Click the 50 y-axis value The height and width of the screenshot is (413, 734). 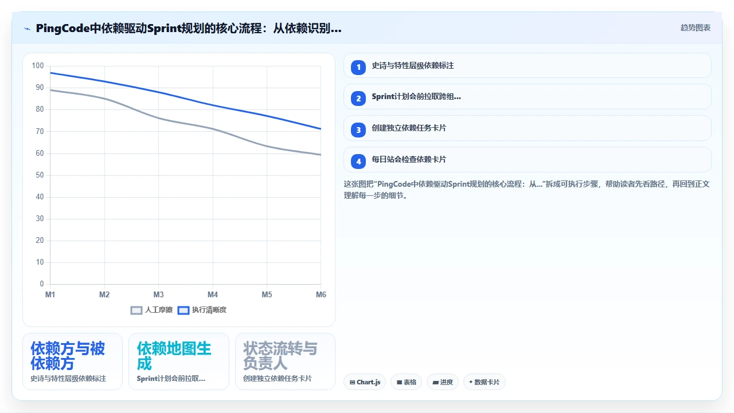[x=40, y=175]
